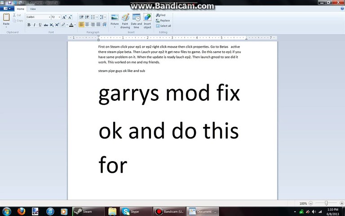This screenshot has width=345, height=216.
Task: Insert date and time
Action: click(136, 21)
